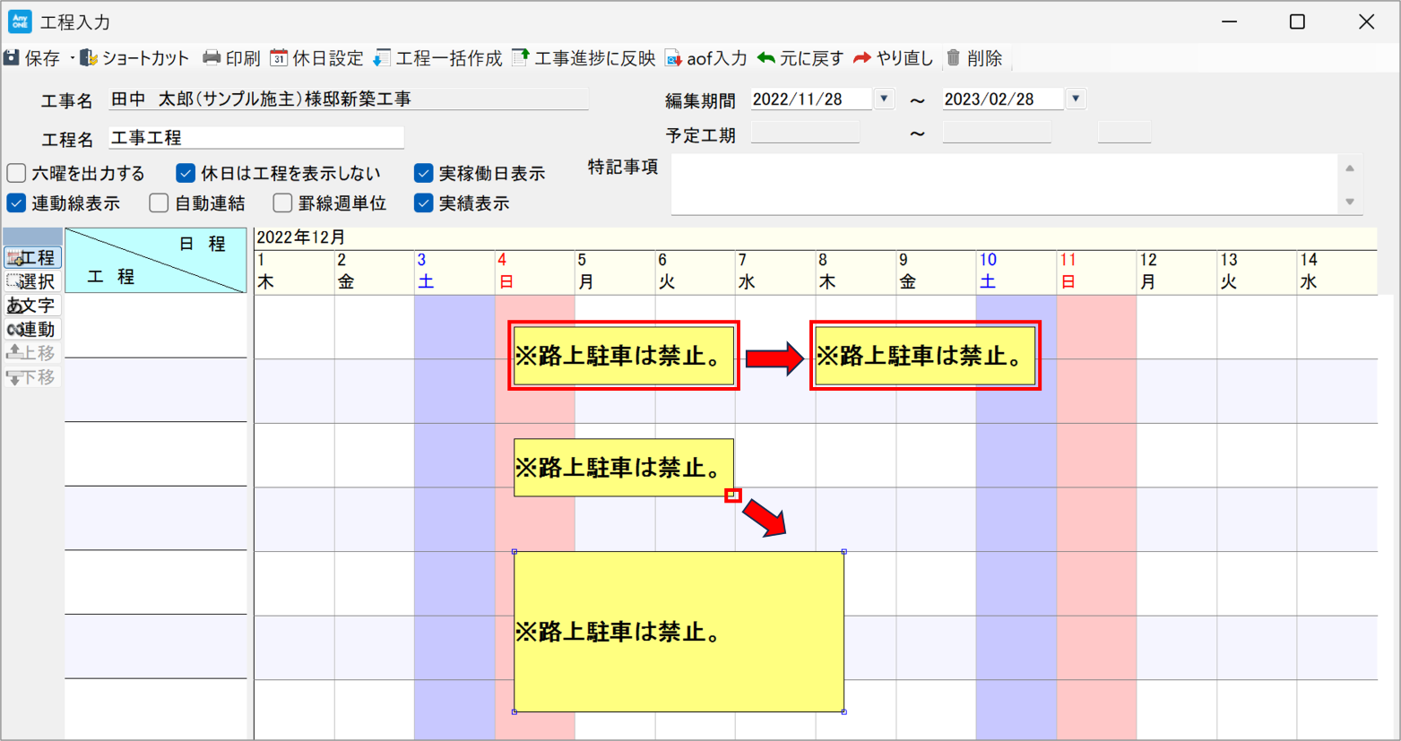This screenshot has width=1401, height=741.
Task: Click the 工程名 input field
Action: [x=255, y=138]
